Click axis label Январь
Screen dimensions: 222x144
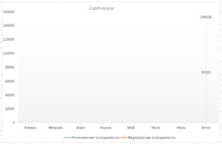tap(30, 128)
